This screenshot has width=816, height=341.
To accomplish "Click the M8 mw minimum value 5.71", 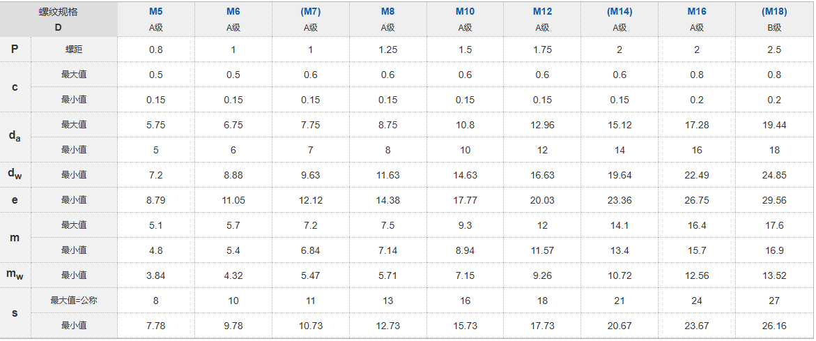I will (387, 275).
